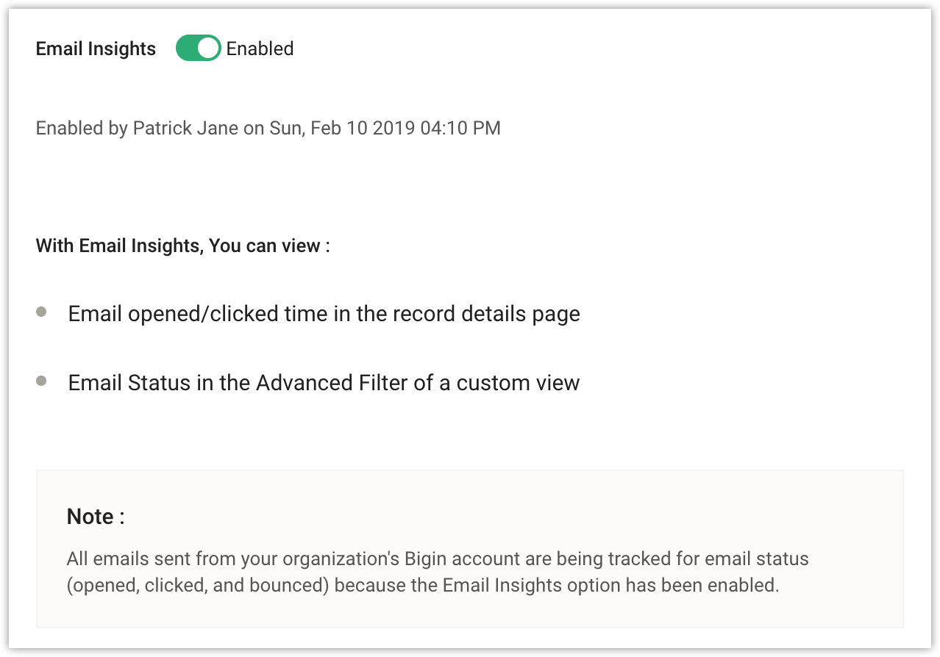This screenshot has width=940, height=657.
Task: Click the 'Feb 10 2019 04:10 PM' timestamp
Action: [405, 128]
